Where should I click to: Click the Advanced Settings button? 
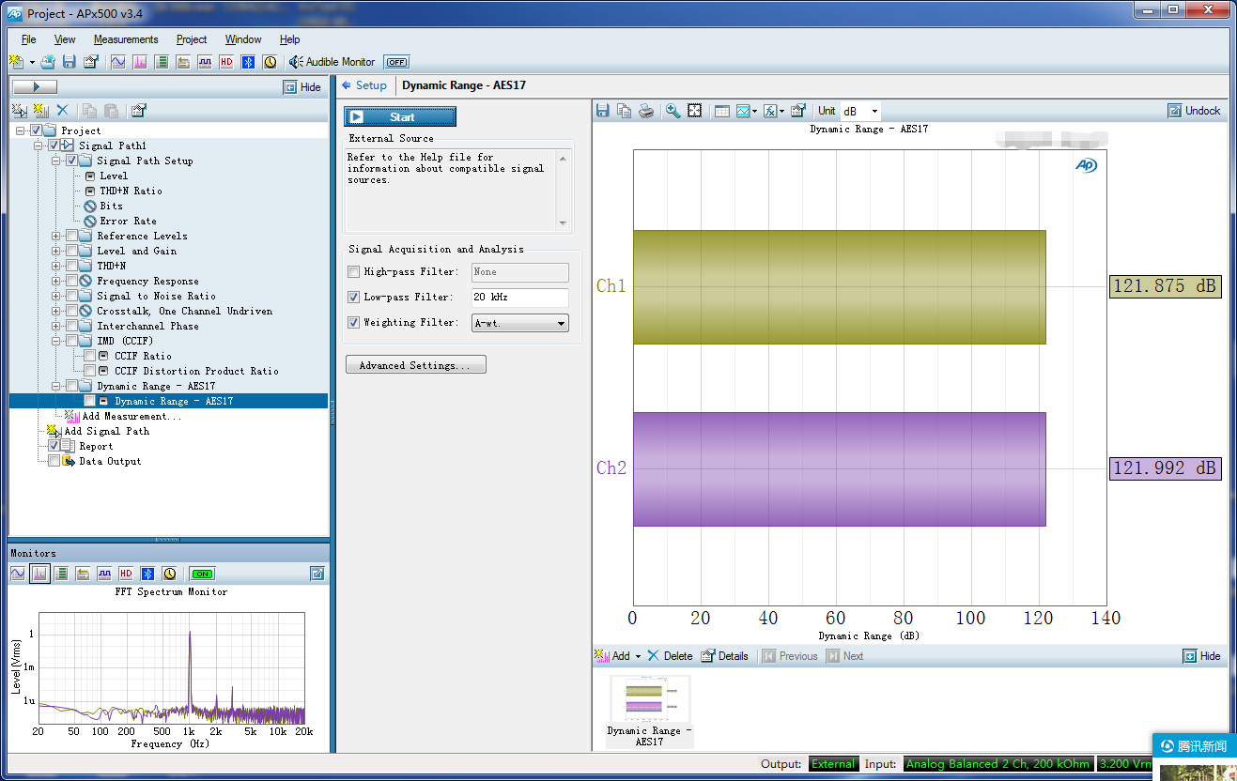pyautogui.click(x=415, y=365)
